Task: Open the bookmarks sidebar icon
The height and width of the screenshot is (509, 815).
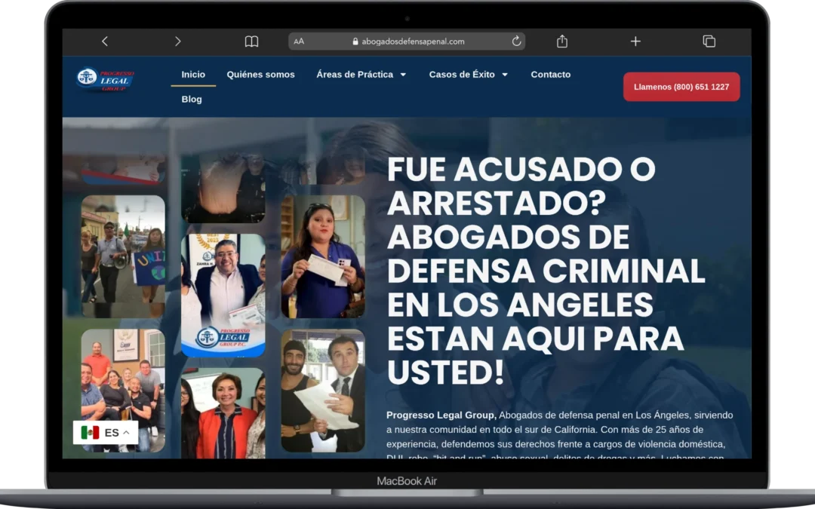Action: pyautogui.click(x=251, y=41)
